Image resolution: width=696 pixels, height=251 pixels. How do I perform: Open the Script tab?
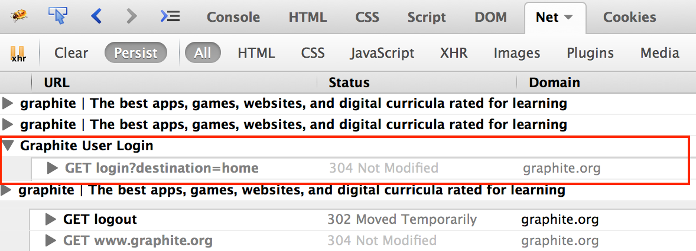427,17
